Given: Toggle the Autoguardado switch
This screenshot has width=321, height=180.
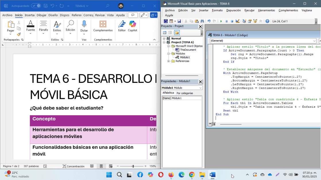Looking at the screenshot, I should click(36, 6).
